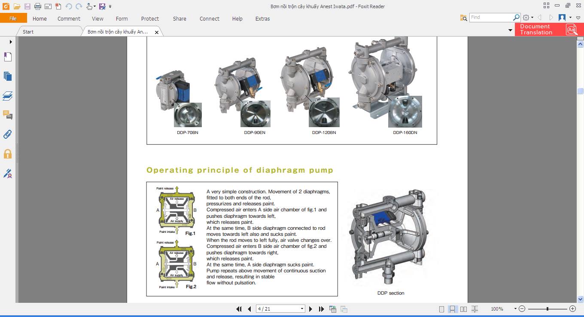Viewport: 584px width, 317px height.
Task: Open the Form ribbon tab
Action: click(122, 18)
